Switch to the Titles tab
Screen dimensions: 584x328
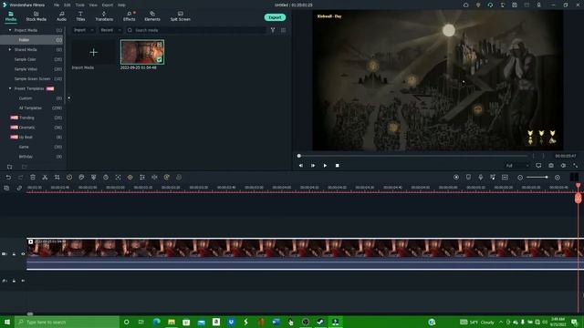[x=80, y=16]
